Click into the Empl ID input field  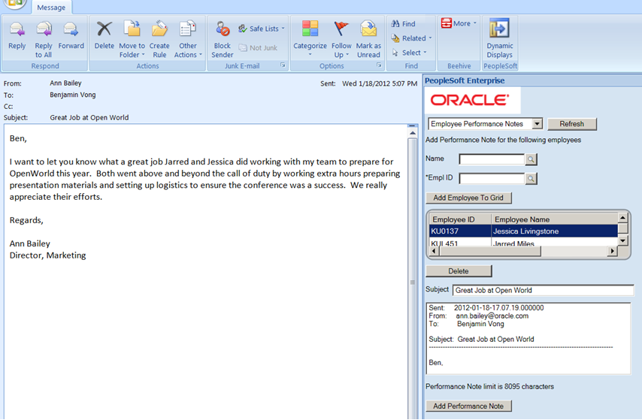[x=492, y=178]
